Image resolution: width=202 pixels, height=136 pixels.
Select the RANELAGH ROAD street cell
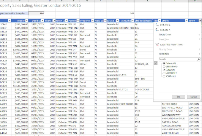coord(175,126)
